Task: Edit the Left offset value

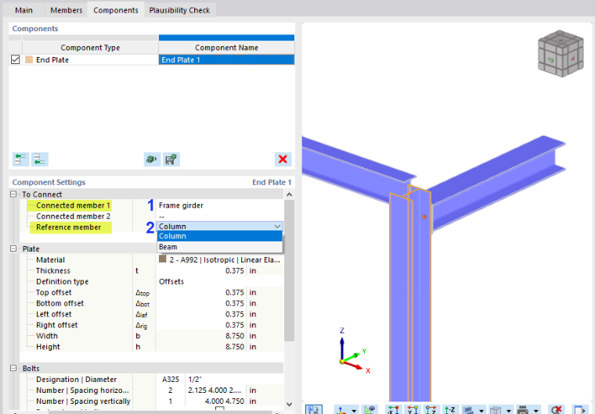Action: coord(201,314)
